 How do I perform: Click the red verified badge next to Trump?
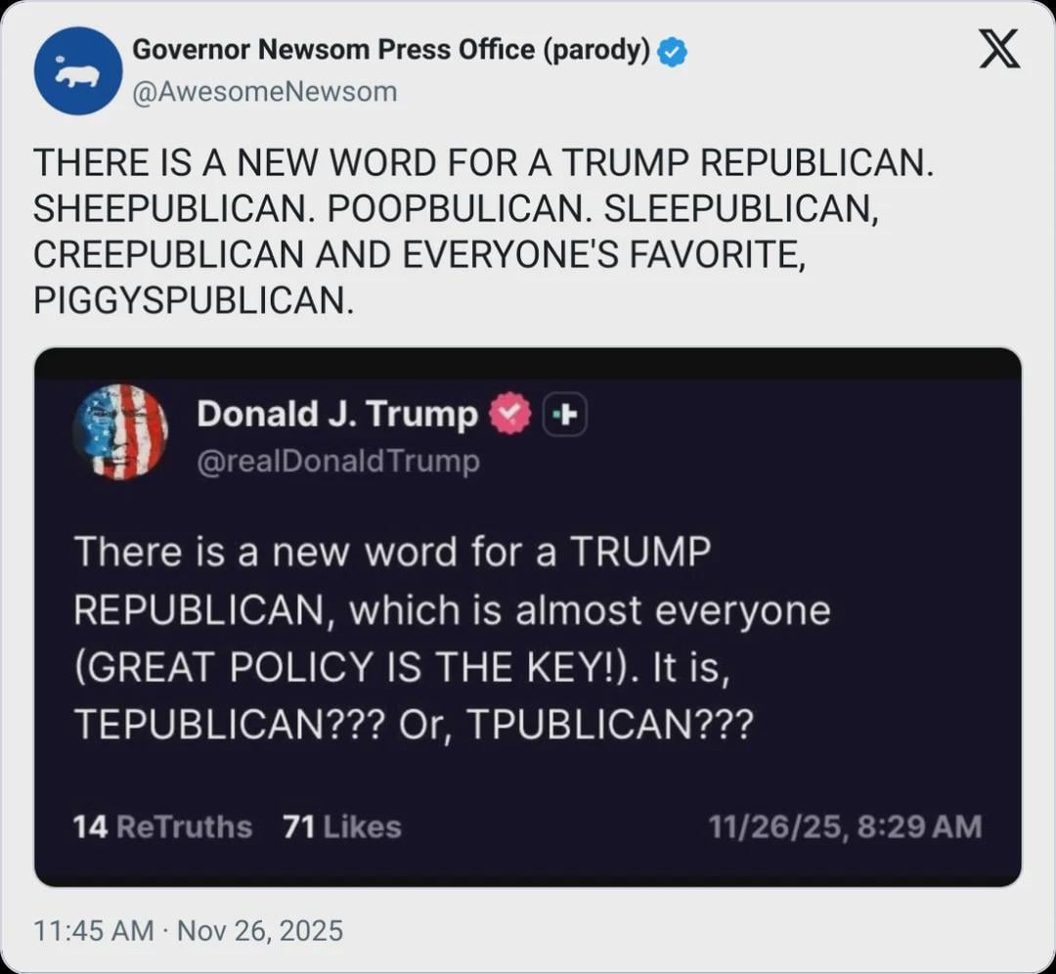509,416
